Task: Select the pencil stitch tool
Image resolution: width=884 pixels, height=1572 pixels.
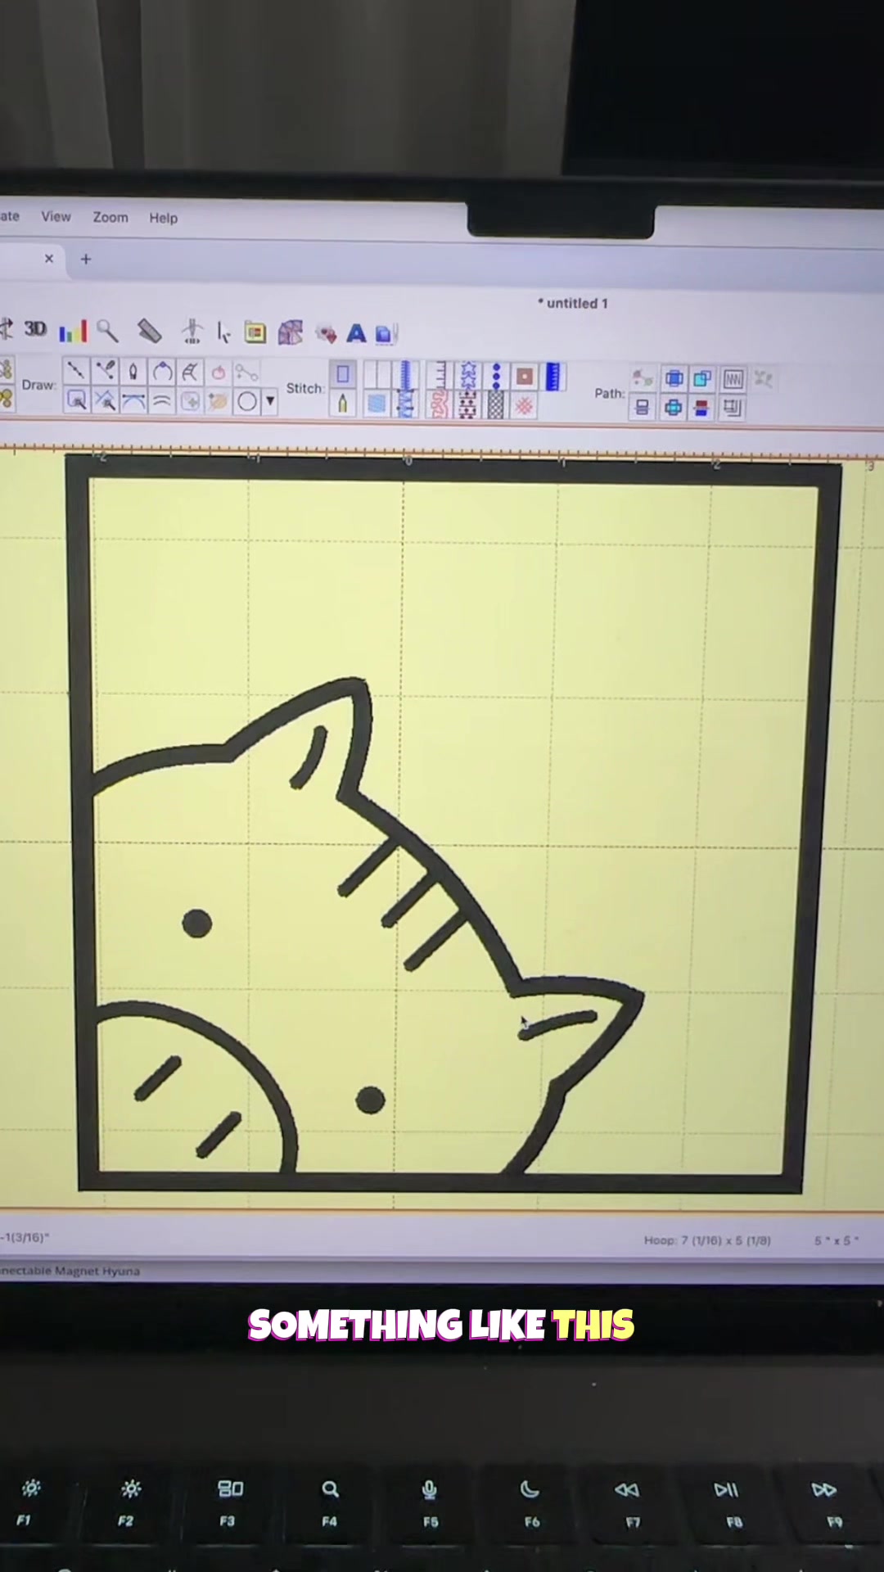Action: point(343,403)
